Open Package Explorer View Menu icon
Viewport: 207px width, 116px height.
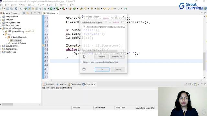(x=31, y=13)
